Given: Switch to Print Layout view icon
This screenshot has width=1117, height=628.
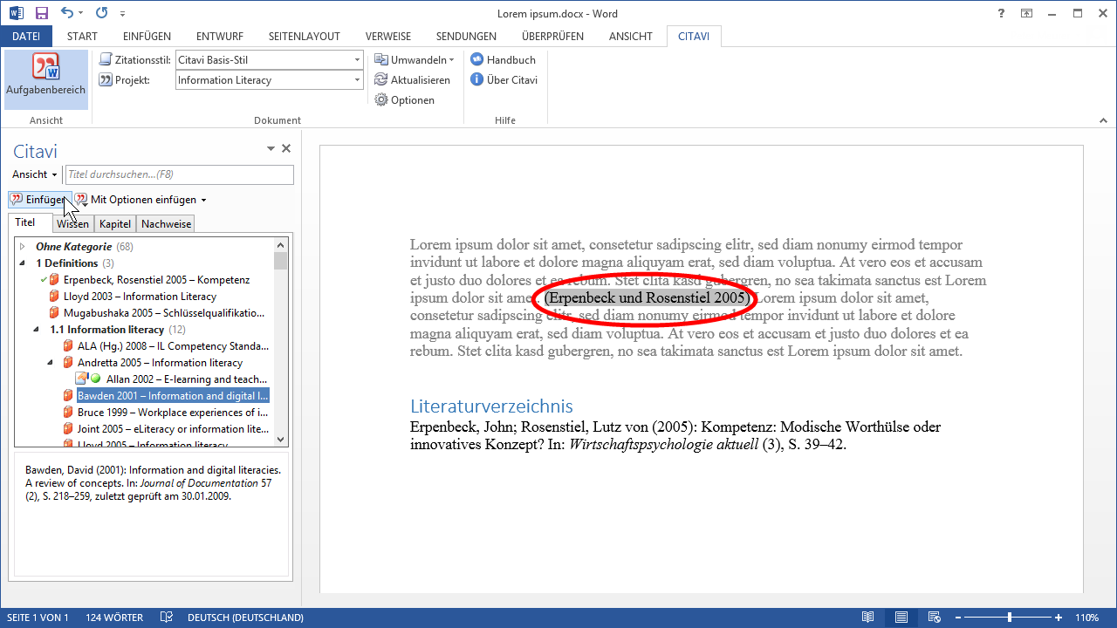Looking at the screenshot, I should tap(901, 618).
